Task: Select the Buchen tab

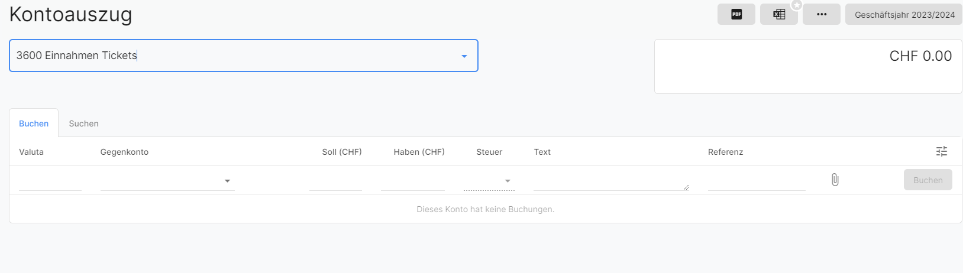Action: click(34, 123)
